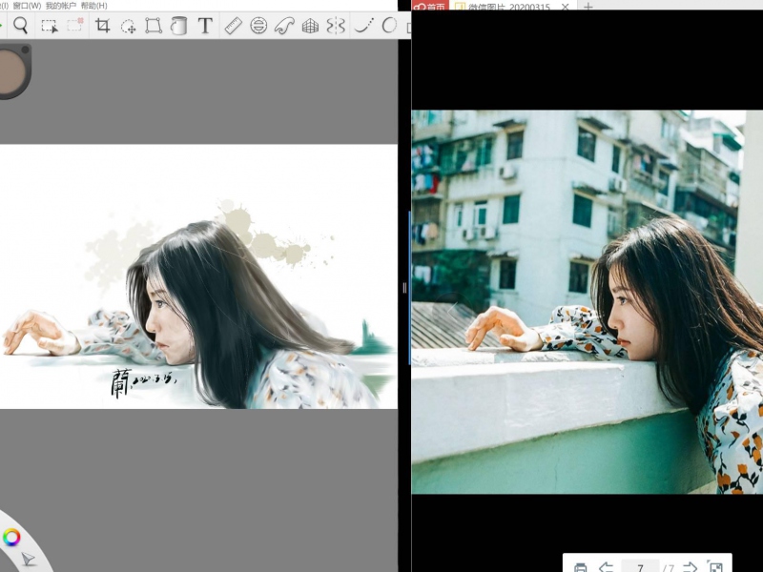This screenshot has height=572, width=763.
Task: Toggle the Ellipse guide
Action: click(x=258, y=26)
